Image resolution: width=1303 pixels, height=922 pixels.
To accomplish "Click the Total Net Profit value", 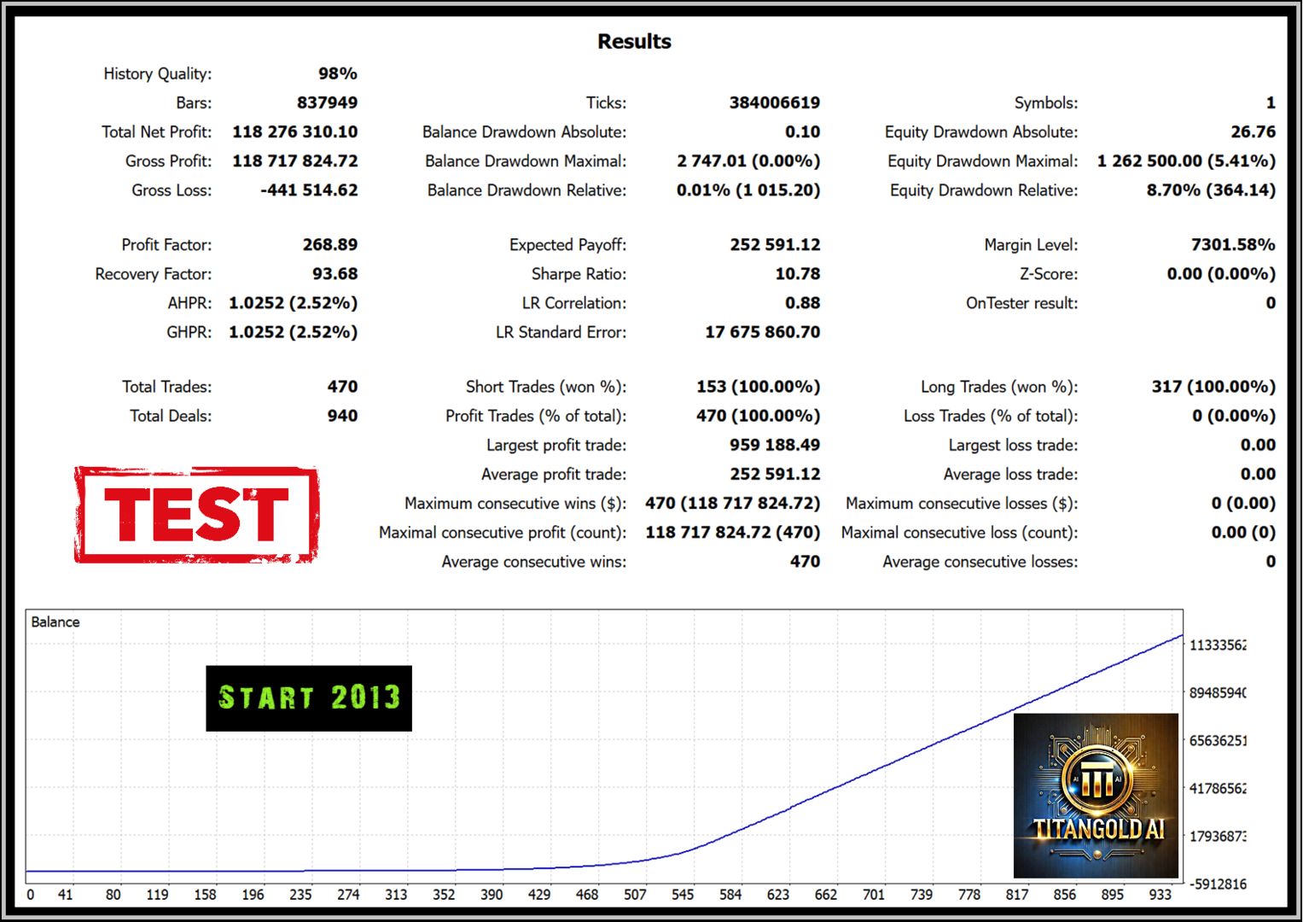I will 295,131.
